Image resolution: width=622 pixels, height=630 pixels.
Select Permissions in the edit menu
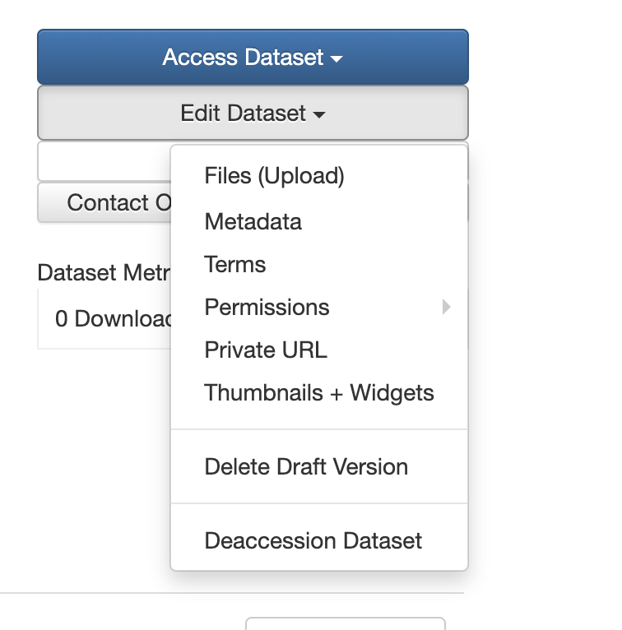[267, 308]
